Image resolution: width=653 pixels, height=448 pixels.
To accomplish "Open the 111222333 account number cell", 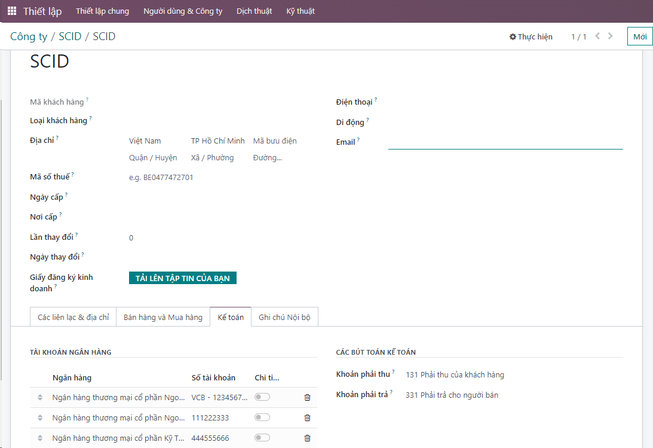I will pos(210,417).
